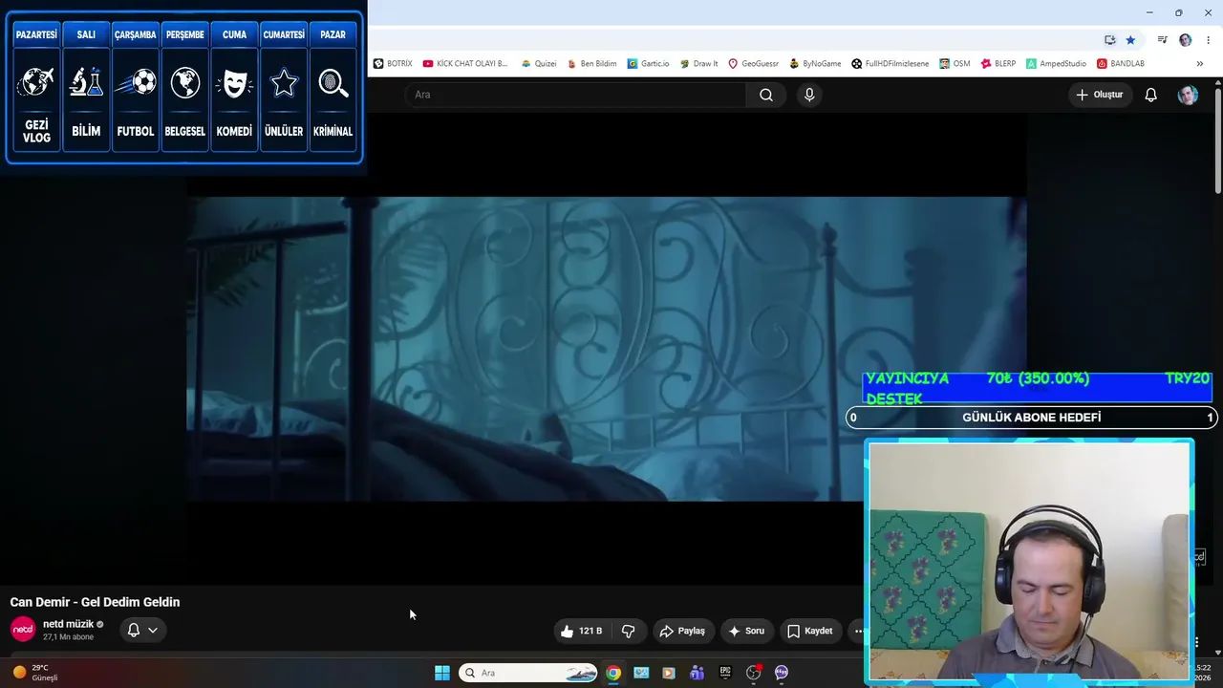Viewport: 1223px width, 688px height.
Task: Open the Ben Bildim bookmark
Action: coord(591,64)
